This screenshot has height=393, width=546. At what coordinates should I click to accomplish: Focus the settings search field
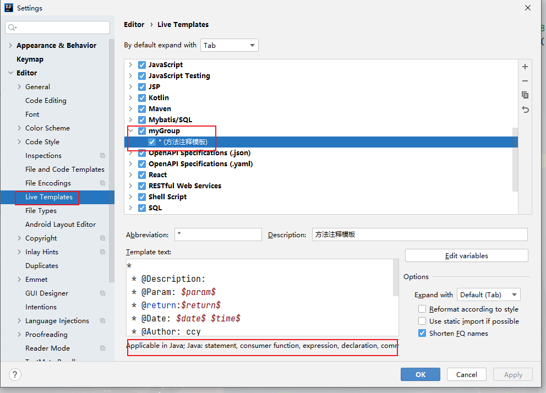pyautogui.click(x=57, y=28)
